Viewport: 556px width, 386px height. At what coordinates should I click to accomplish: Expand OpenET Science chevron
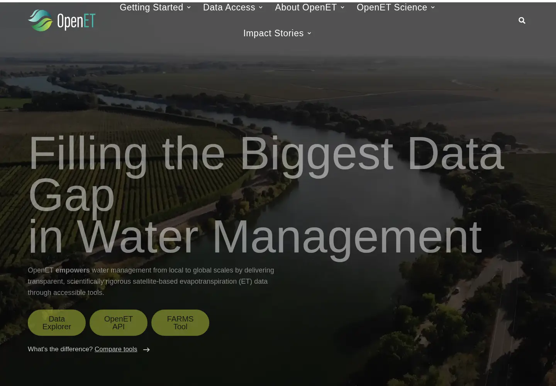pyautogui.click(x=433, y=7)
